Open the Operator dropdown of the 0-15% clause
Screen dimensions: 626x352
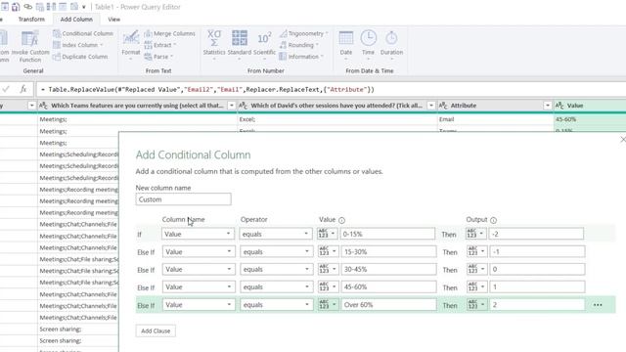[276, 234]
